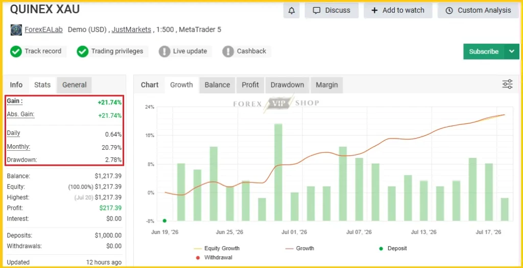
Task: Select the Info tab
Action: coord(16,85)
